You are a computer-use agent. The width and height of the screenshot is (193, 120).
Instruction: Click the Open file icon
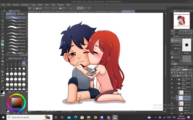[37, 8]
